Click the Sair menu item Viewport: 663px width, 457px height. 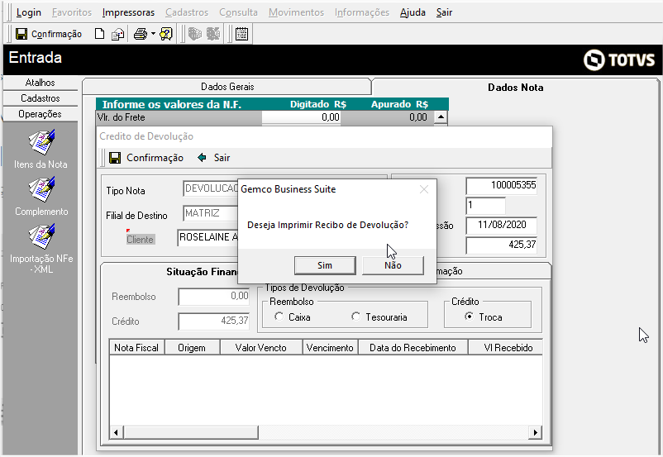[x=445, y=12]
